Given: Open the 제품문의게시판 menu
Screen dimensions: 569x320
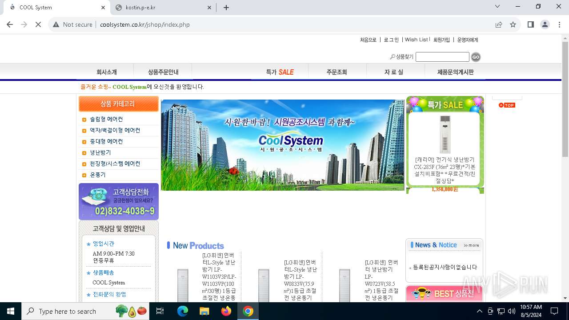Looking at the screenshot, I should 456,72.
